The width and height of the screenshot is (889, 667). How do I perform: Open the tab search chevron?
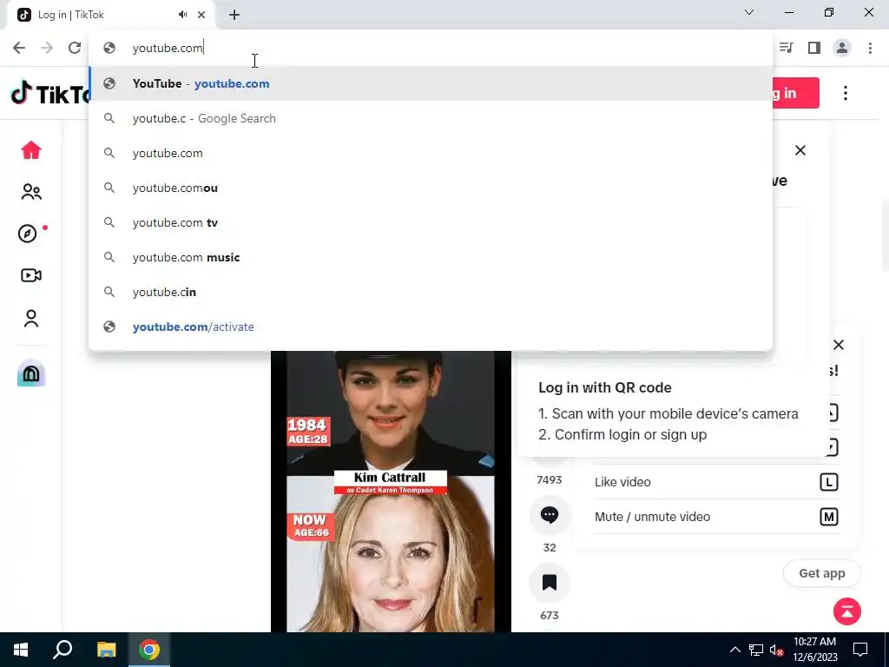click(x=749, y=12)
